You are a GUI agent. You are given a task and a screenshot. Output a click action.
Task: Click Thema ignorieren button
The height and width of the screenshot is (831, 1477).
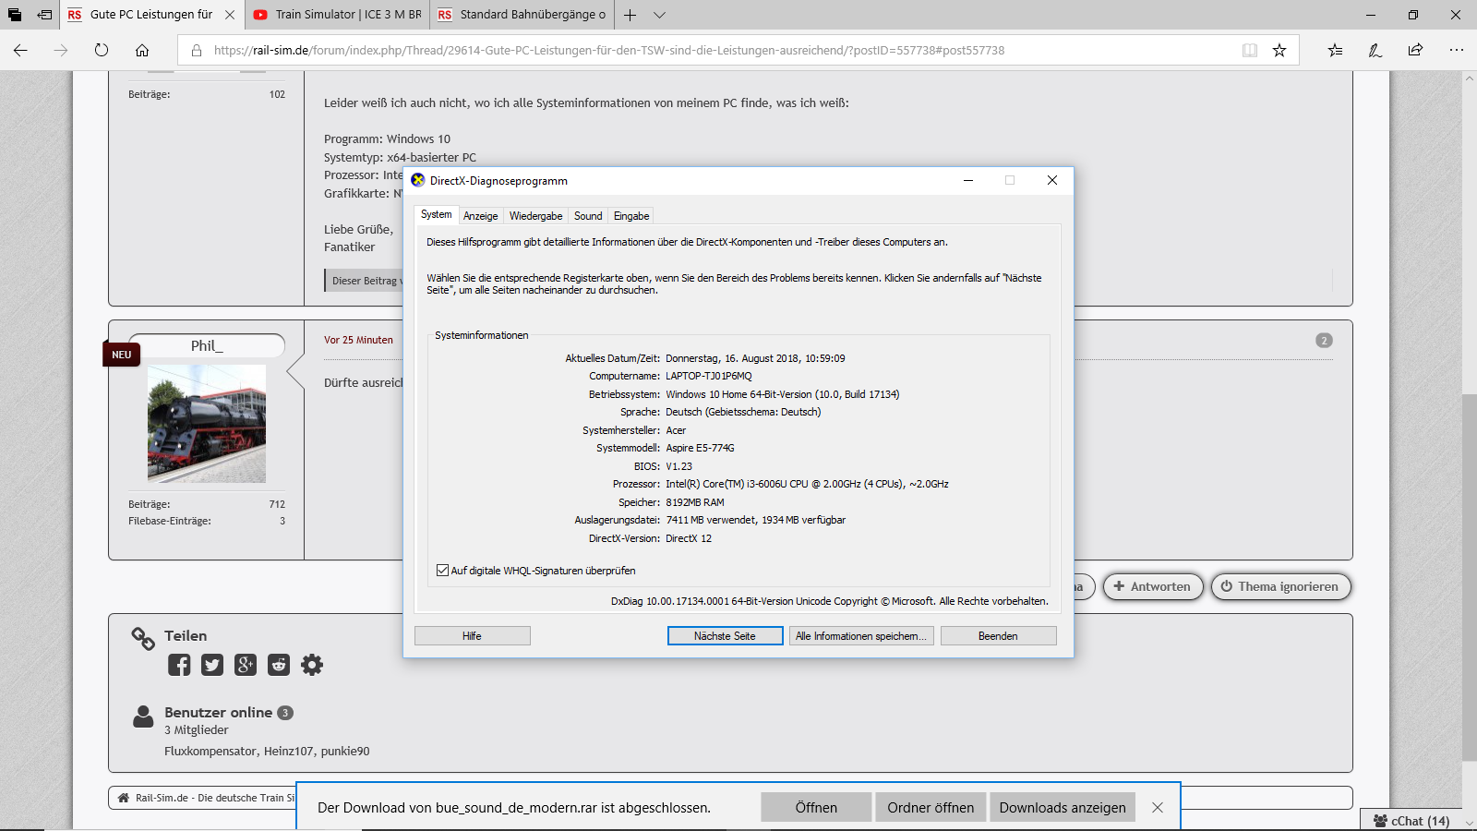pyautogui.click(x=1280, y=586)
